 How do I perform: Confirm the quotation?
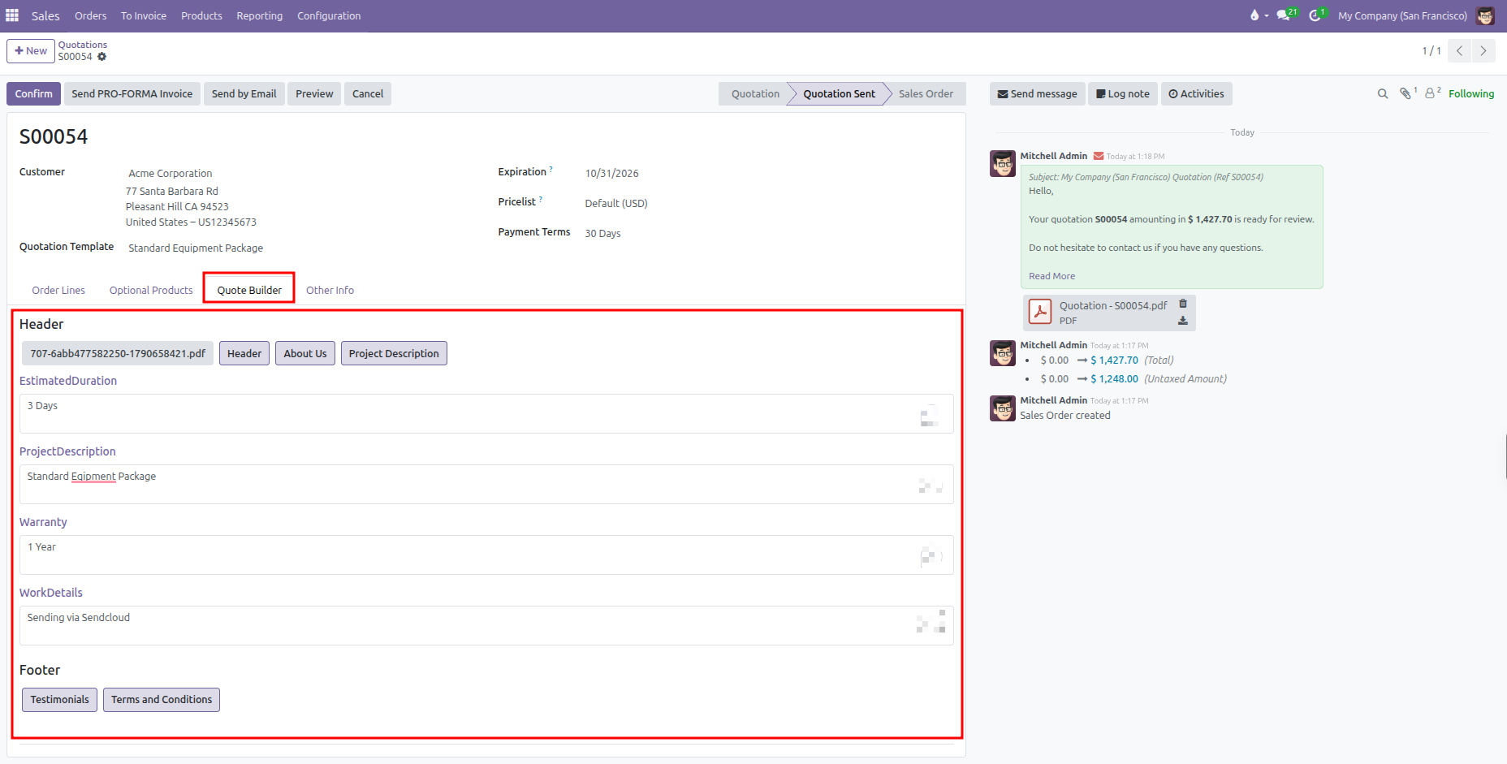[33, 94]
